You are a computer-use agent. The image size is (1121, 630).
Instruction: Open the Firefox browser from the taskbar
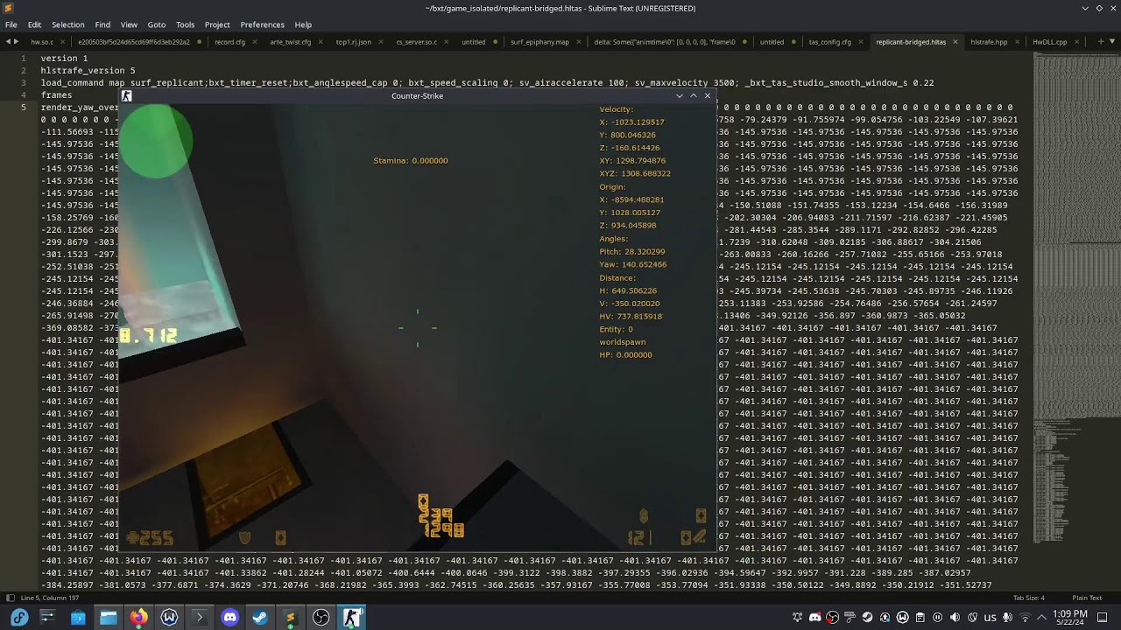click(138, 617)
